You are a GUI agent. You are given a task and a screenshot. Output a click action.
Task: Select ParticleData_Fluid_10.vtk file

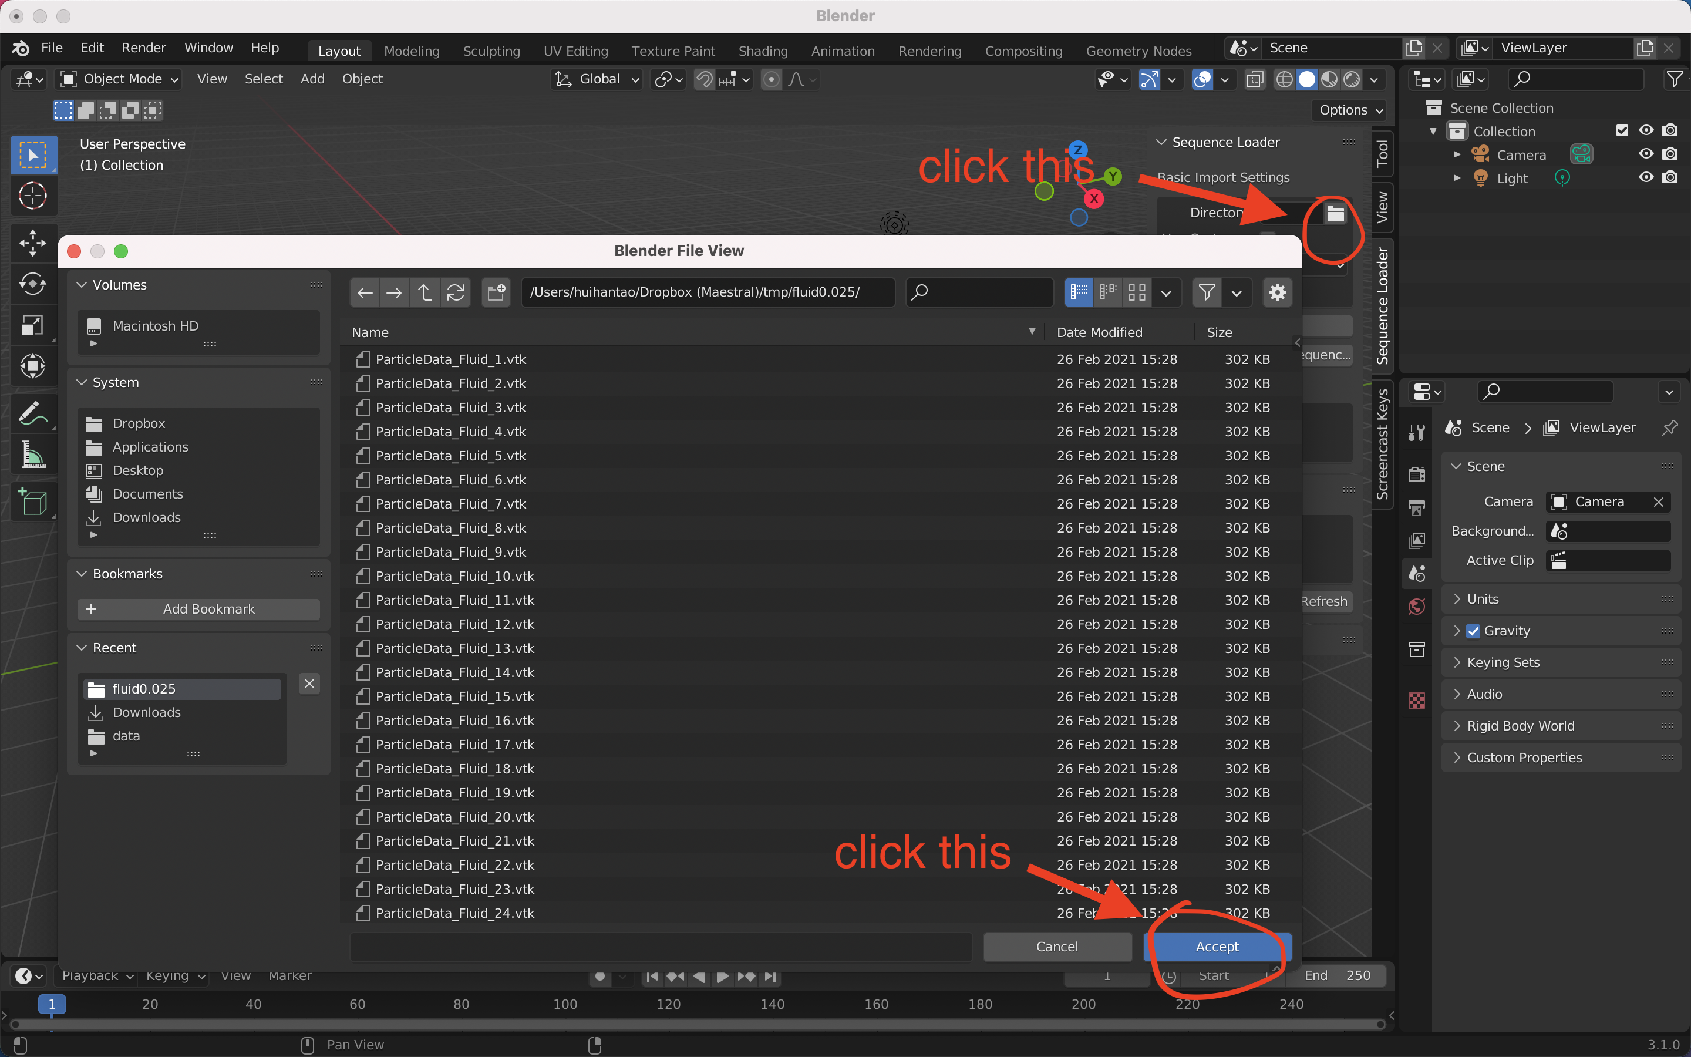455,576
